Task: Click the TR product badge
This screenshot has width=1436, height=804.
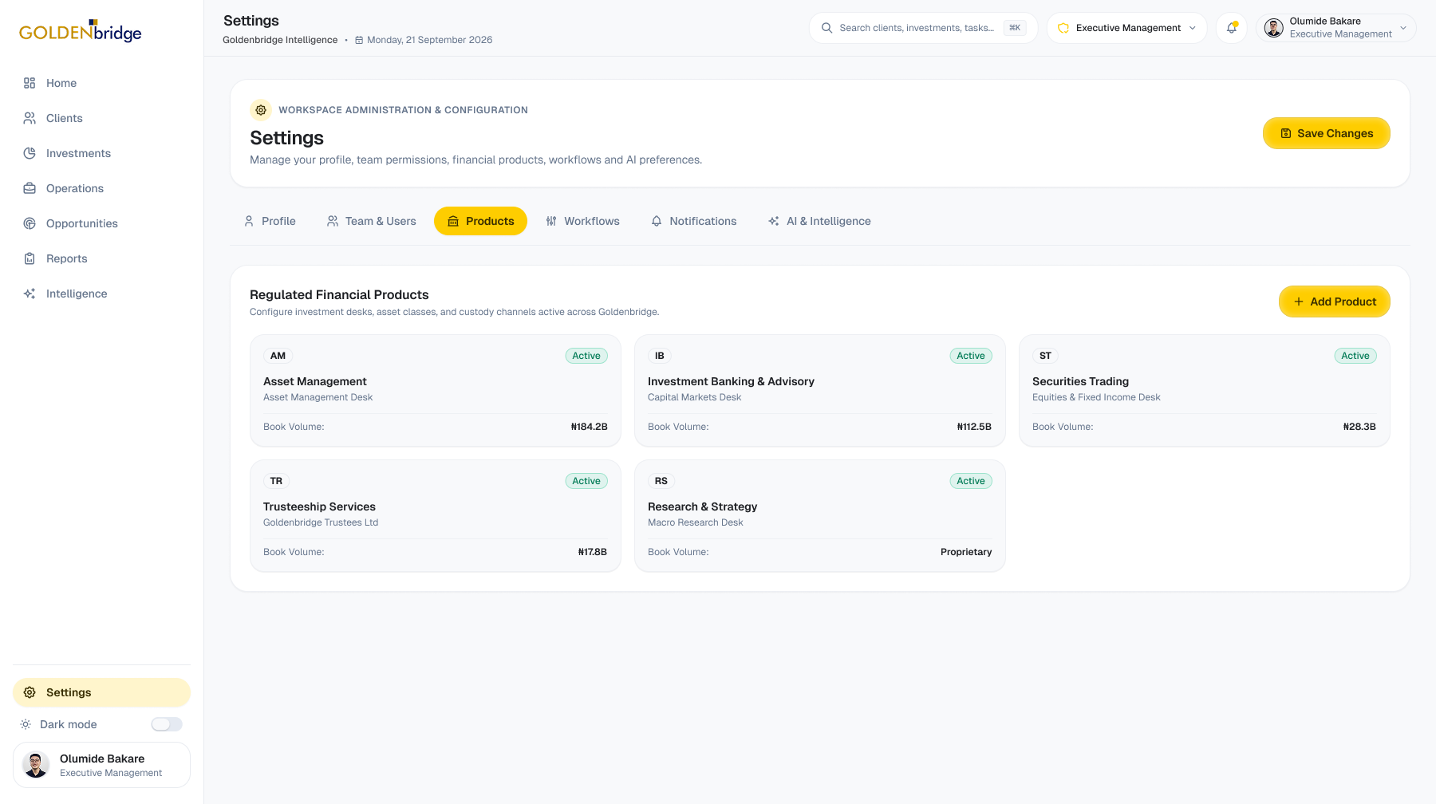Action: click(276, 481)
